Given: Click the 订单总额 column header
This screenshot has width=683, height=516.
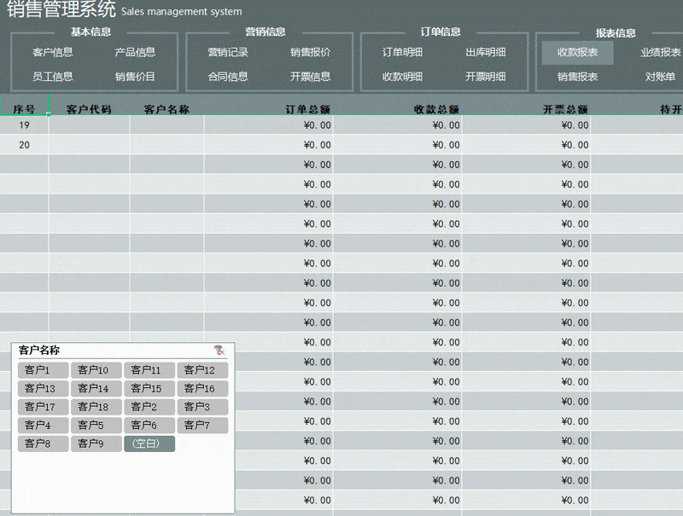Looking at the screenshot, I should pyautogui.click(x=308, y=109).
